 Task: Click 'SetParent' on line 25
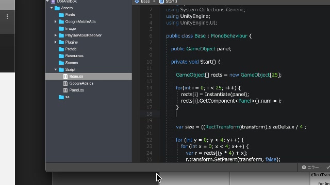coord(226,159)
